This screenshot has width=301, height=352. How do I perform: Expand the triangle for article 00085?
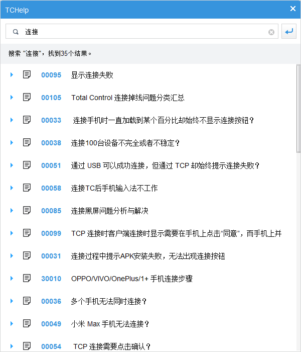(12, 211)
